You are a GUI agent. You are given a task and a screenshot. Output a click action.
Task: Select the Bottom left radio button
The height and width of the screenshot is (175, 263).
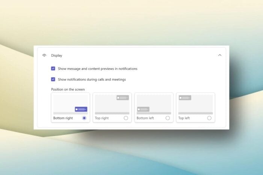tap(168, 118)
